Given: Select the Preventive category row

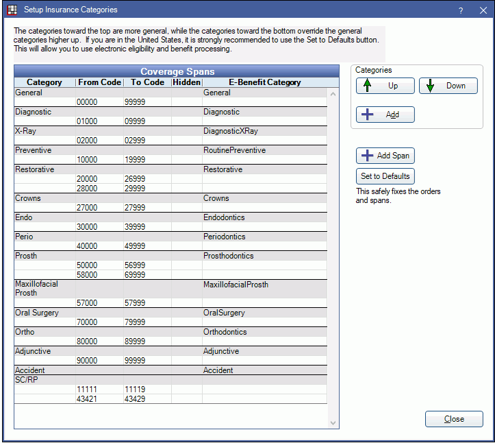Looking at the screenshot, I should [x=170, y=150].
